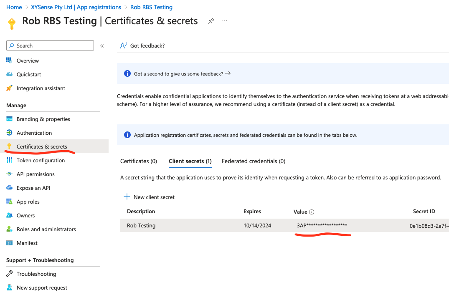449x300 pixels.
Task: Open Authentication menu item
Action: pos(34,133)
